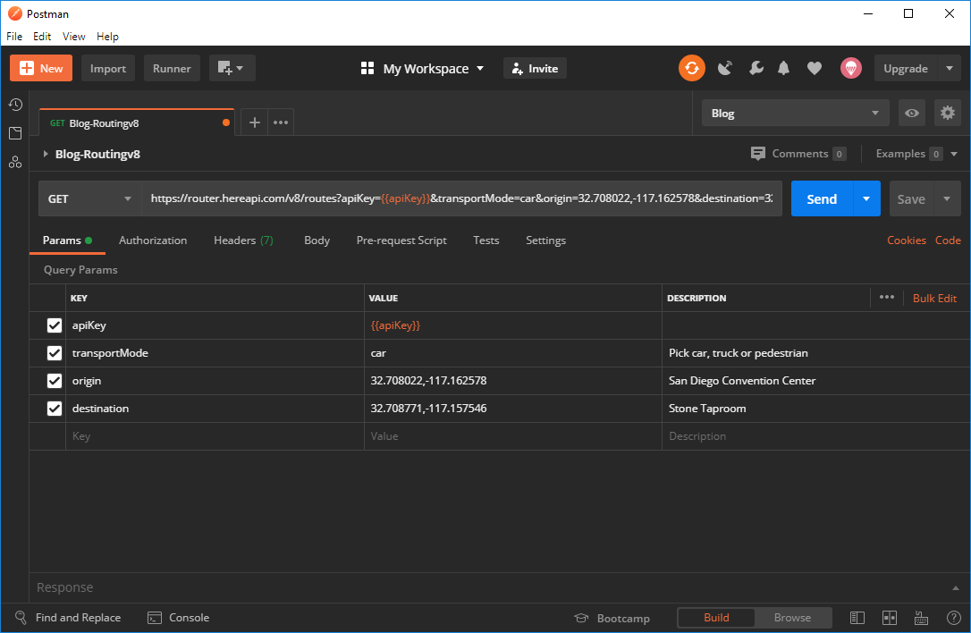Open the Upgrade dropdown arrow
The image size is (971, 633).
coord(950,68)
